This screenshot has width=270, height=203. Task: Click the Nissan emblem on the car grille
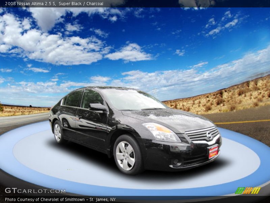click(x=209, y=135)
